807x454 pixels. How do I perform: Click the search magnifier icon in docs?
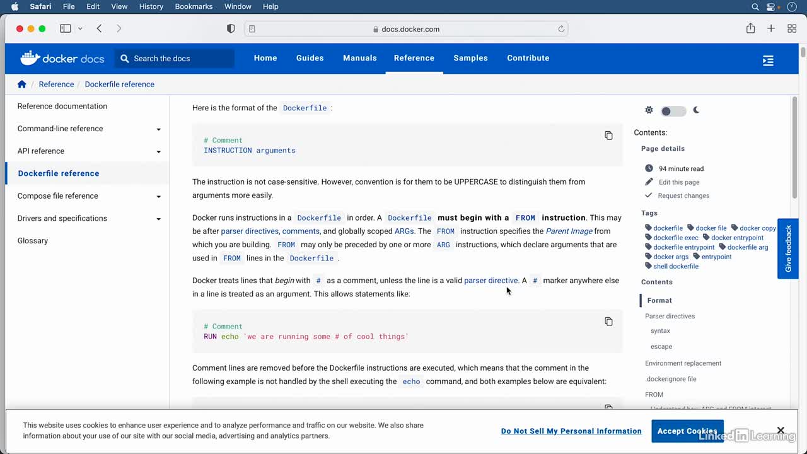(125, 59)
